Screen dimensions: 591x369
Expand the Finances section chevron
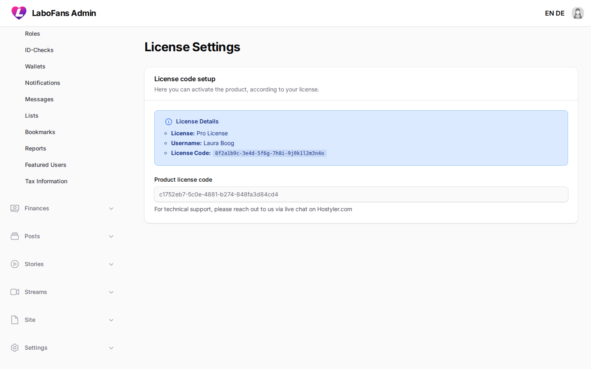[111, 209]
